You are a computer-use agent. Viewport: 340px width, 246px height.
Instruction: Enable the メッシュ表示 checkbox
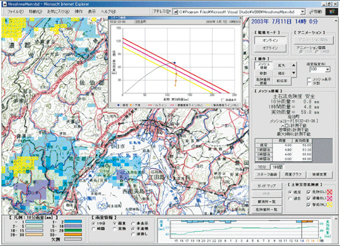309,80
